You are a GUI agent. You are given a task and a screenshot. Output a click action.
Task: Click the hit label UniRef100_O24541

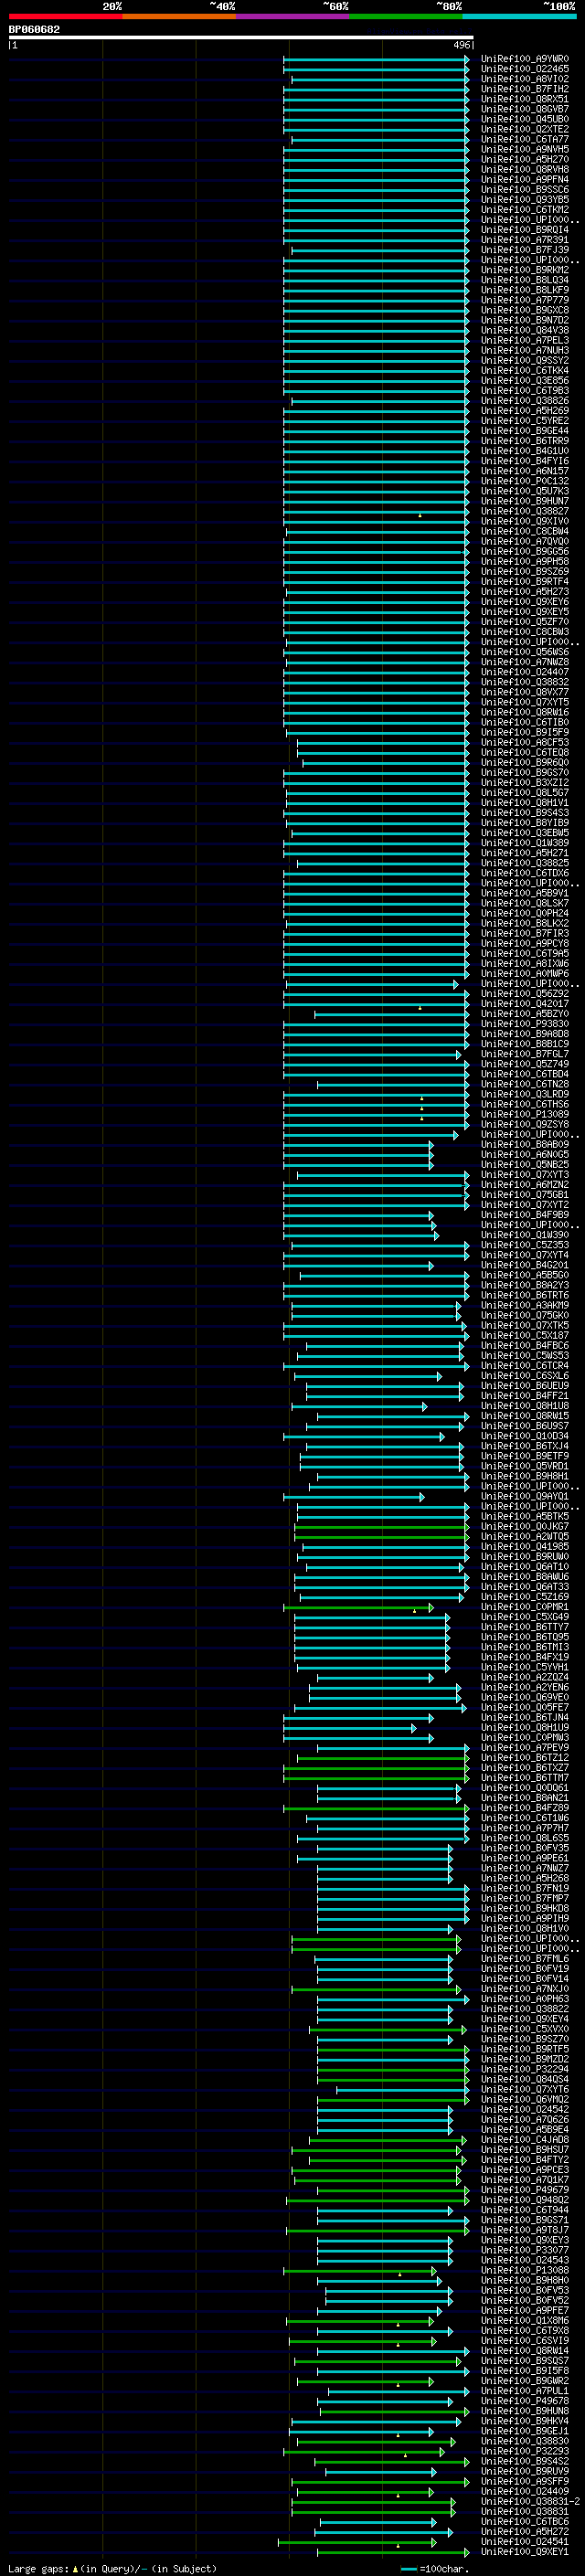(x=524, y=2542)
